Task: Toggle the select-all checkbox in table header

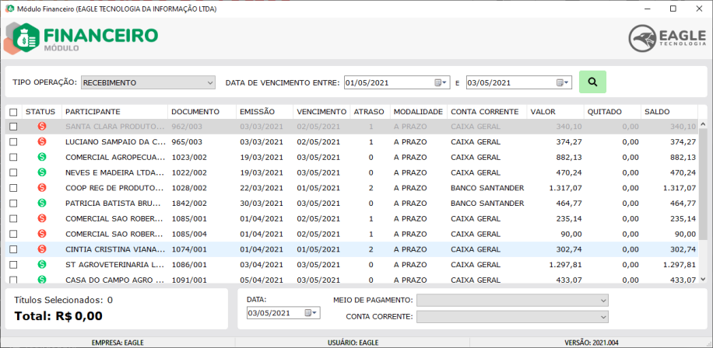Action: point(13,113)
